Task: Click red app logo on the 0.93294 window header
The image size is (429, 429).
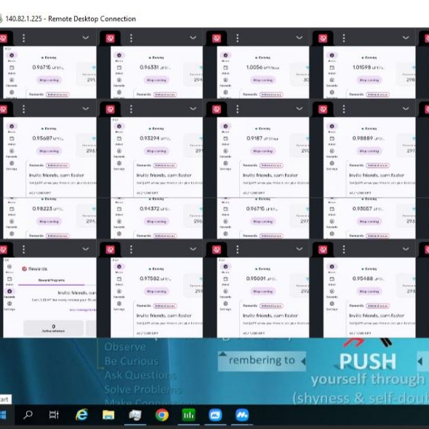Action: point(111,110)
